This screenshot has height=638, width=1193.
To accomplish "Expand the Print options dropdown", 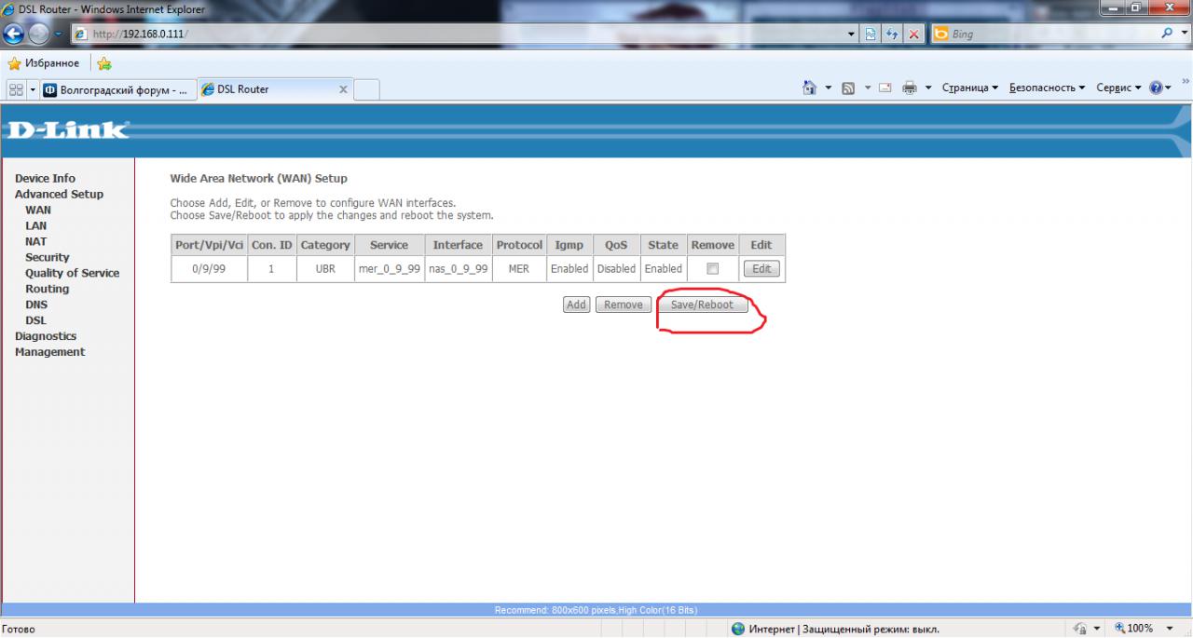I will [x=928, y=88].
